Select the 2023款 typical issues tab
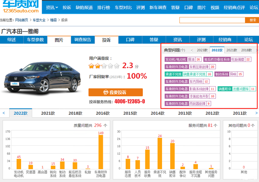Viewport: 259px width, 182px height. click(x=202, y=50)
